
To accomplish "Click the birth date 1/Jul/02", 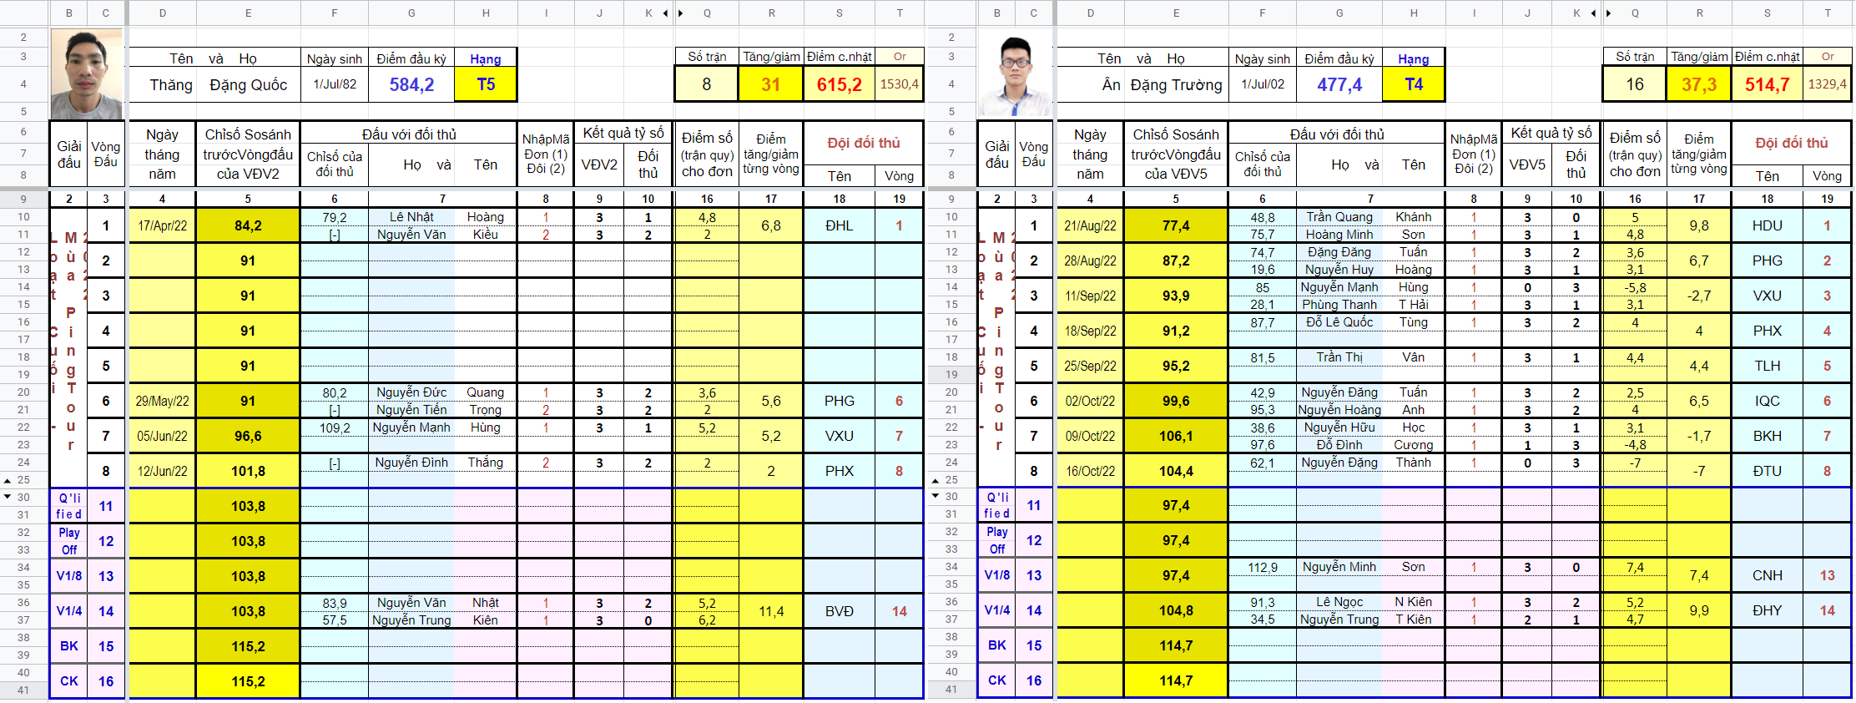I will pyautogui.click(x=1263, y=85).
